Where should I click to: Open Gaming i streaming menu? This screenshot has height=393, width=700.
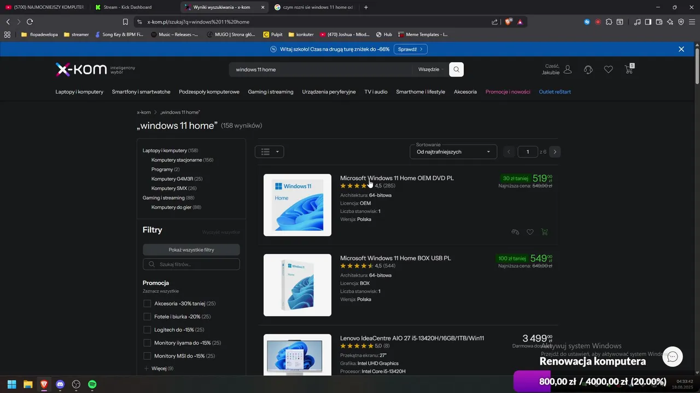coord(271,92)
